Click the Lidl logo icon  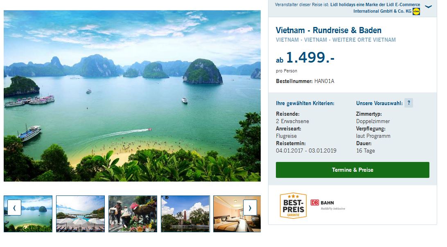(416, 11)
